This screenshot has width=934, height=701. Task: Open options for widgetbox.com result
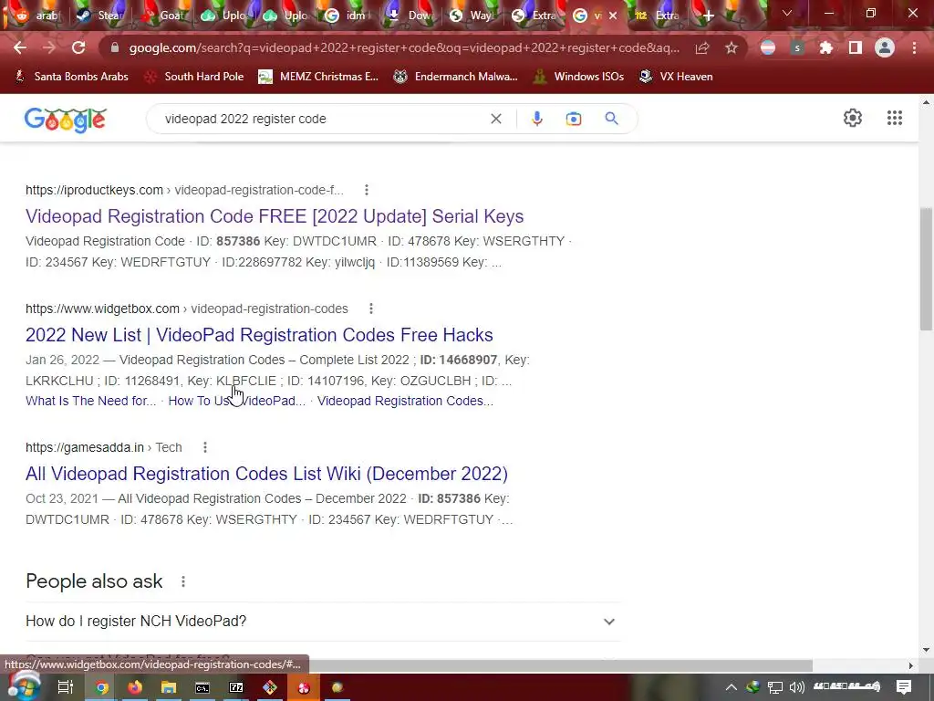[x=371, y=309]
